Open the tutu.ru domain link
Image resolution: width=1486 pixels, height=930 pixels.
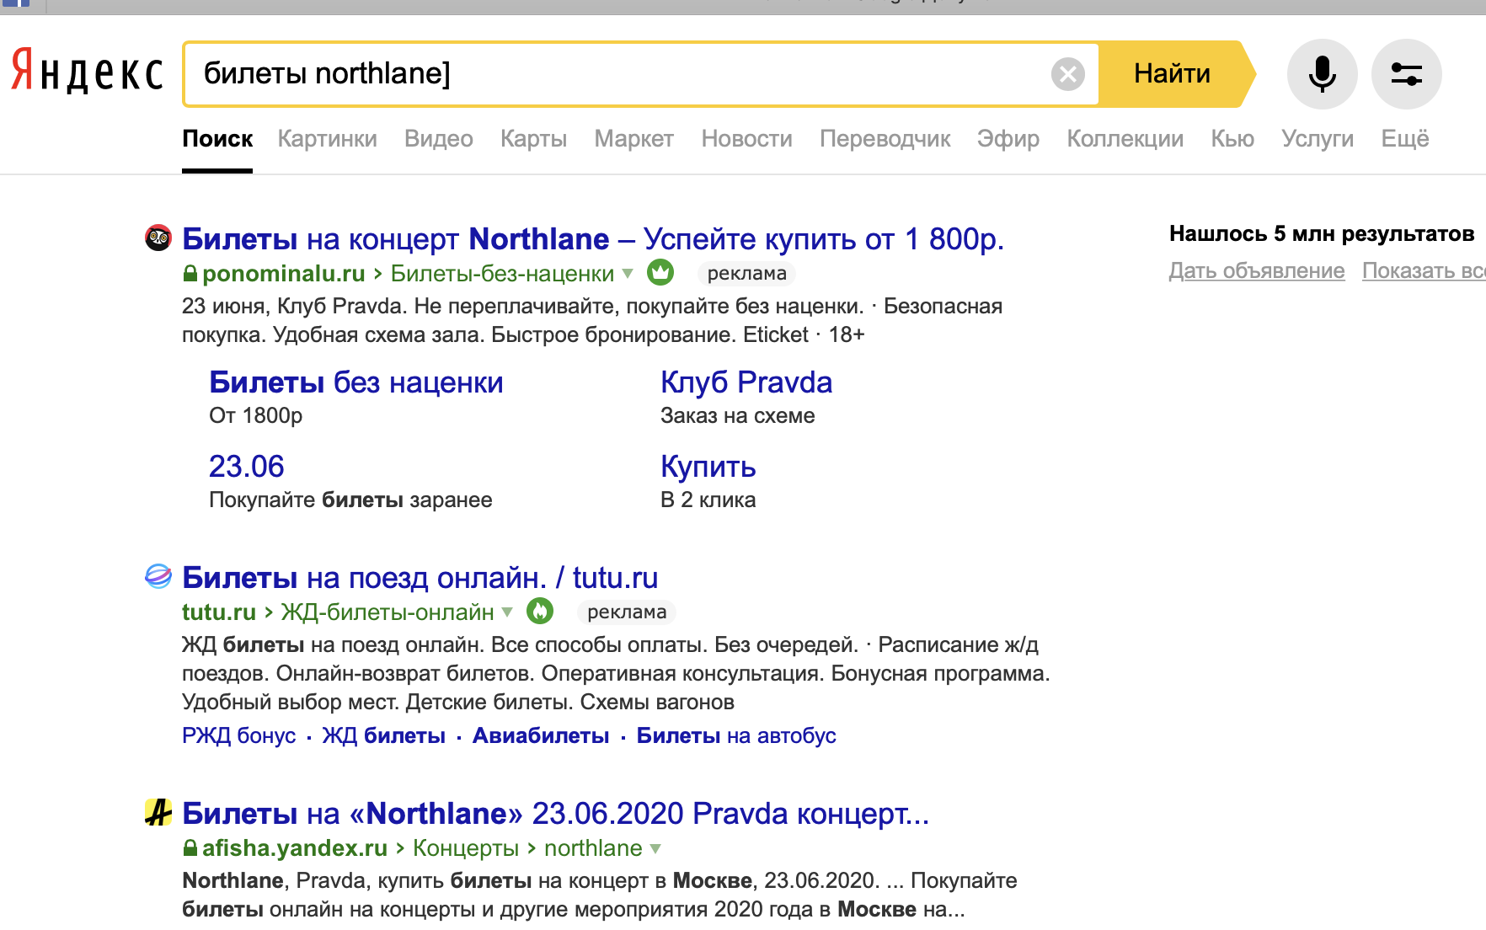point(219,612)
